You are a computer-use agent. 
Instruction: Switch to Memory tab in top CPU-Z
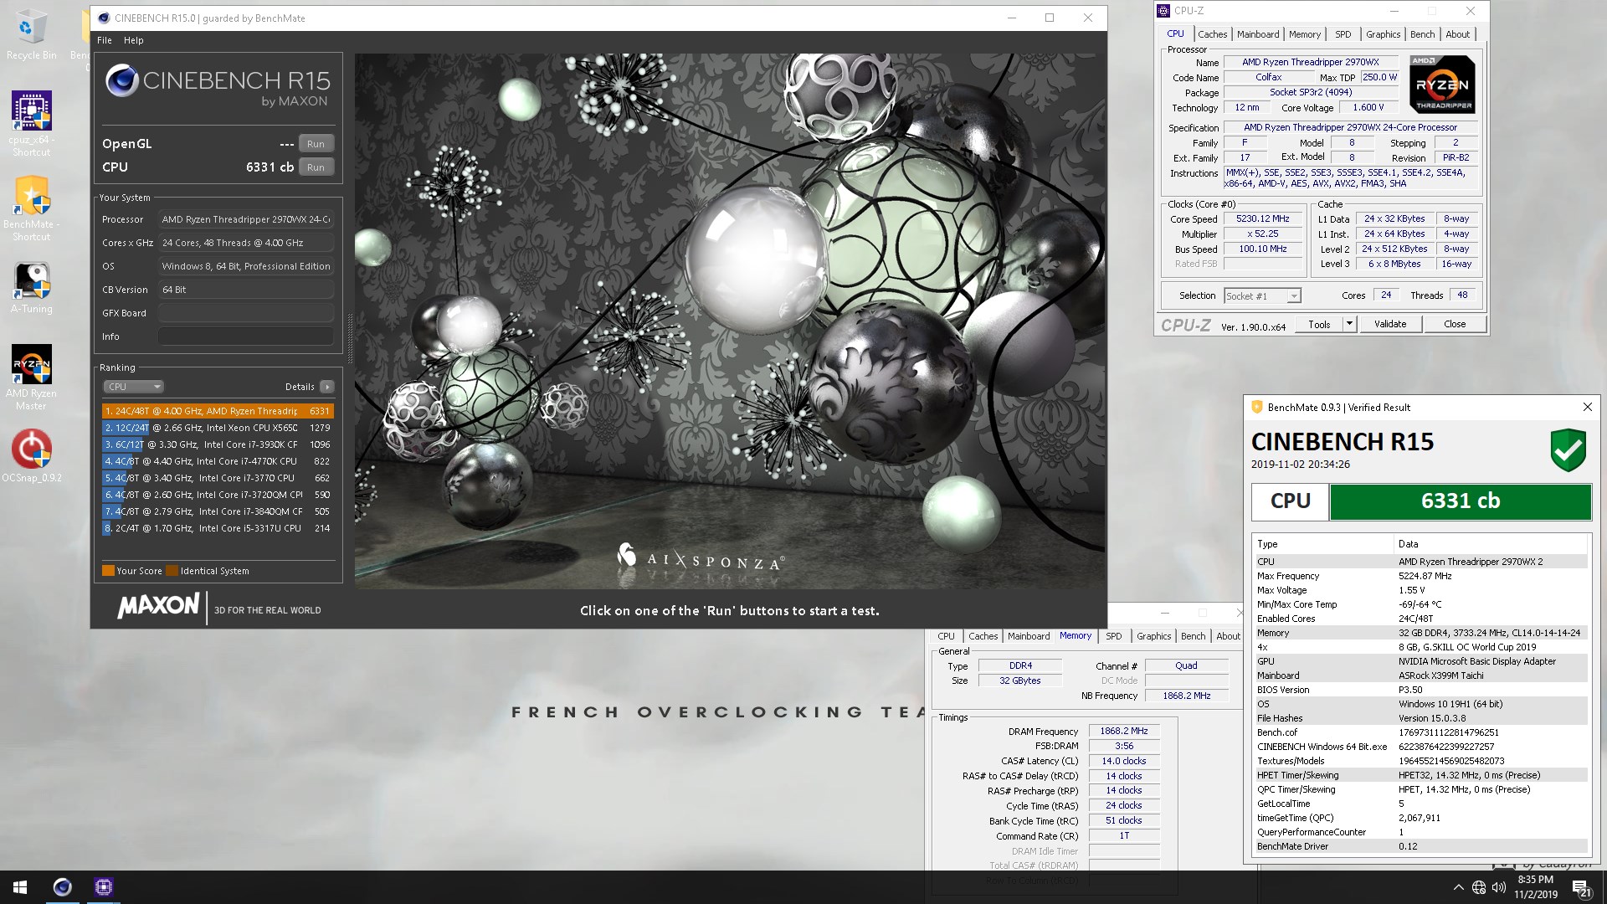click(1305, 34)
